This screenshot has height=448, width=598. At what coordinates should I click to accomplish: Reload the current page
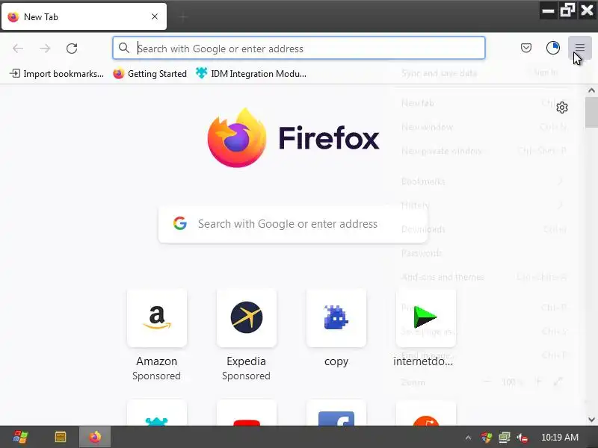[72, 49]
